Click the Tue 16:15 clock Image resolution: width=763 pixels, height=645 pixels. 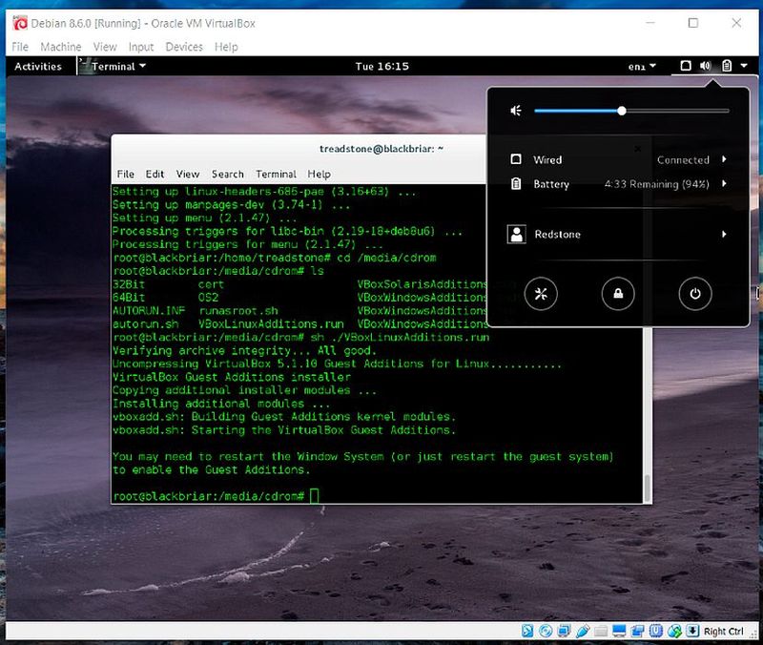point(382,66)
